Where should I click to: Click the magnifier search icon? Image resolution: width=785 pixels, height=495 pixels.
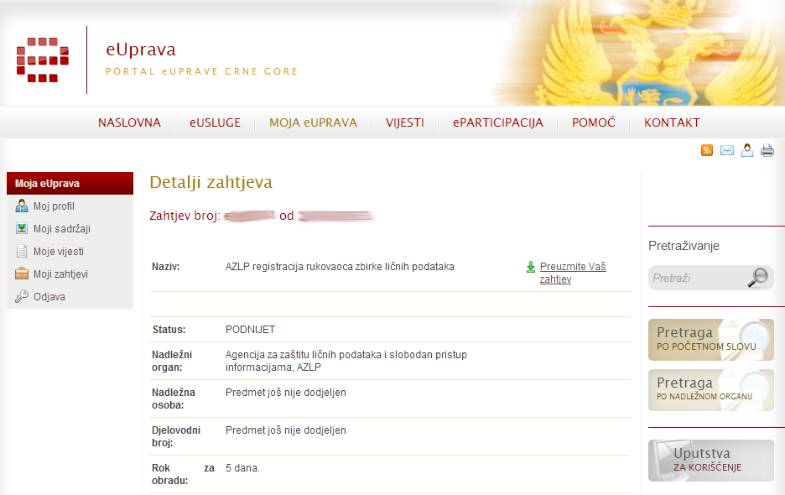click(757, 278)
